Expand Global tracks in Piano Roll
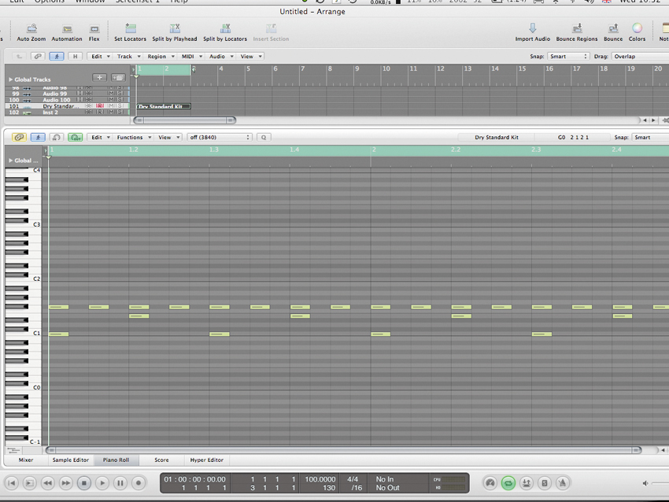Image resolution: width=669 pixels, height=502 pixels. [11, 161]
